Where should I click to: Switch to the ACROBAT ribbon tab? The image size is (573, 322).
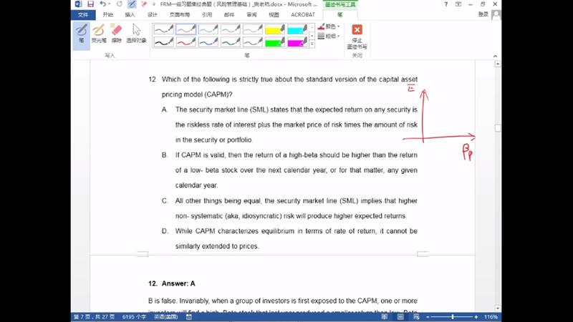pos(303,14)
